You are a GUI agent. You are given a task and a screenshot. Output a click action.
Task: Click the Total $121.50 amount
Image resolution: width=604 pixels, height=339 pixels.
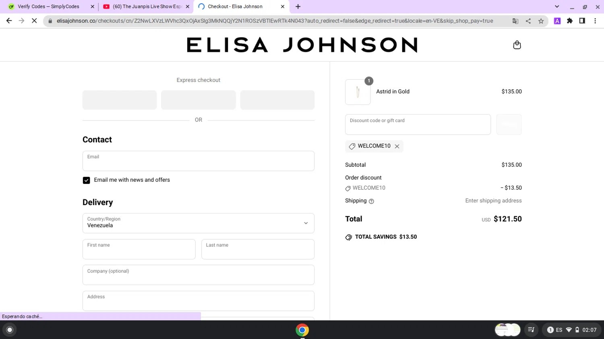[x=507, y=219]
